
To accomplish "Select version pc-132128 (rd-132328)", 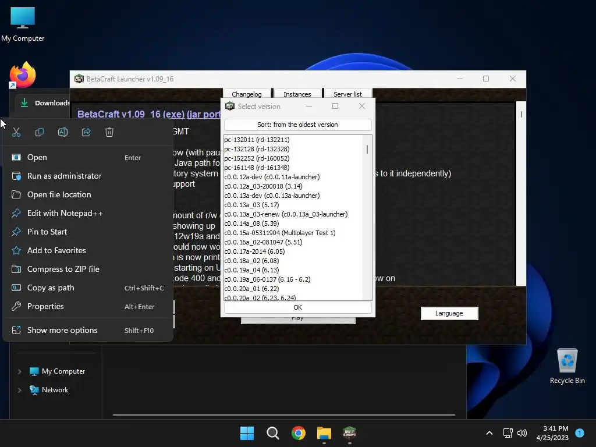I will click(x=257, y=149).
